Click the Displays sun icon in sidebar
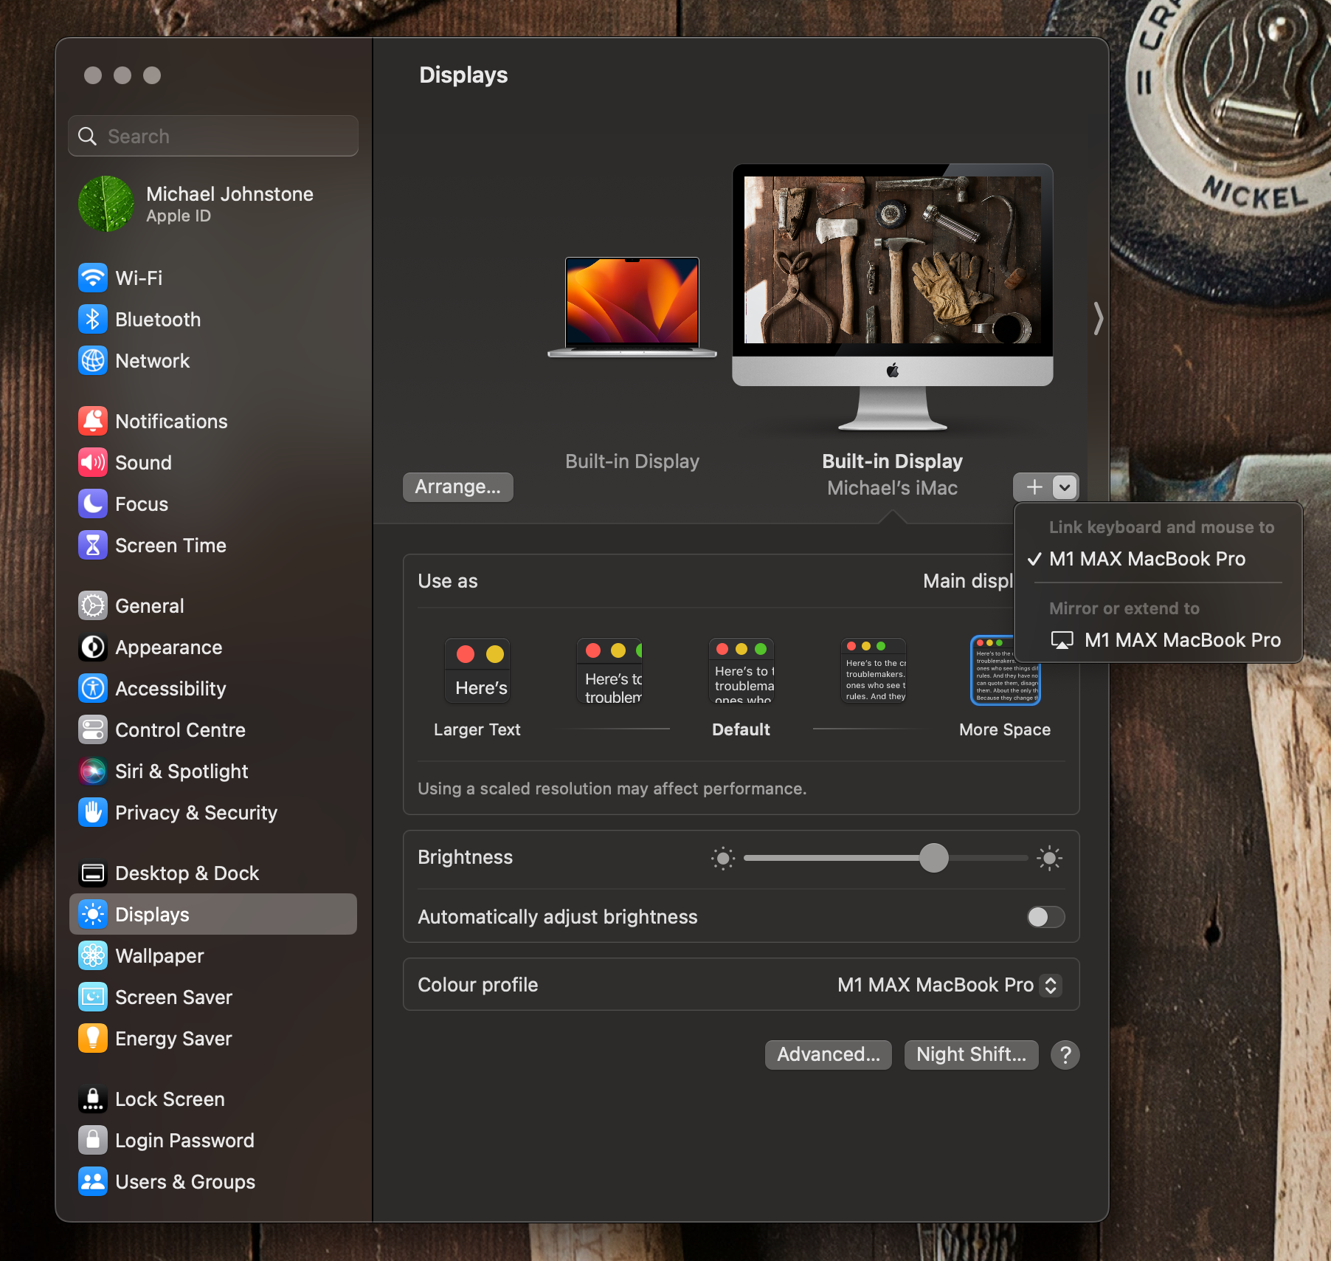 pos(93,915)
